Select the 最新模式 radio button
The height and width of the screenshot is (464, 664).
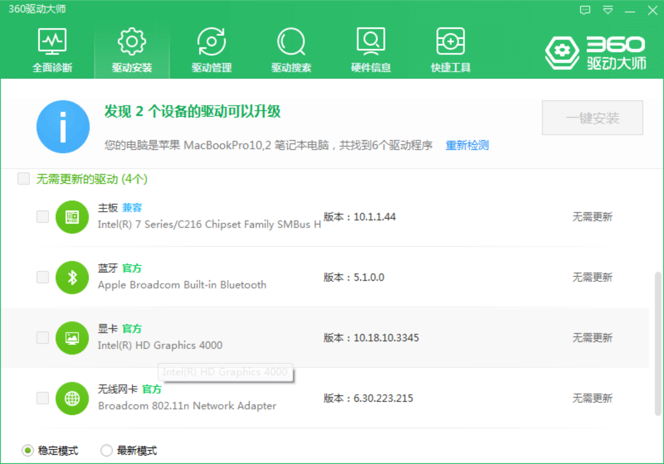point(106,451)
